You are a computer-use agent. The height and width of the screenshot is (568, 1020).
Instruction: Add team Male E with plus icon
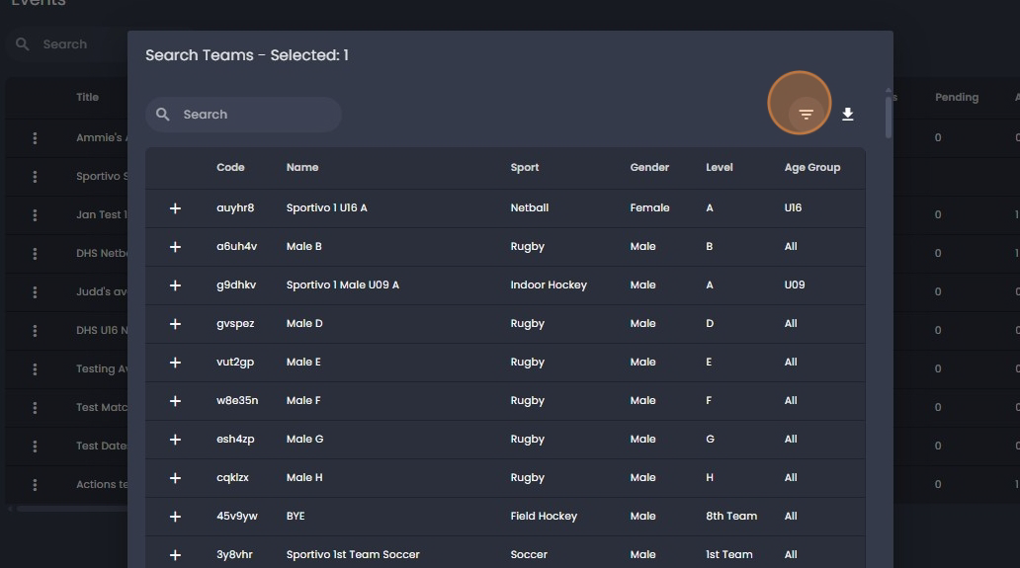pyautogui.click(x=175, y=363)
